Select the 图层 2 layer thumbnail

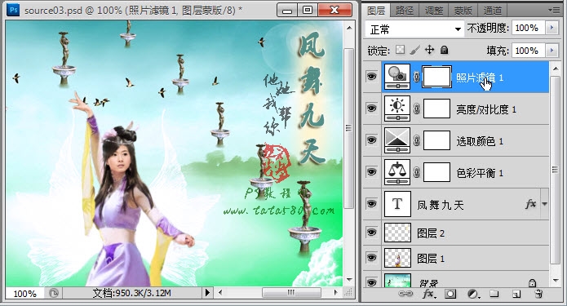(397, 233)
